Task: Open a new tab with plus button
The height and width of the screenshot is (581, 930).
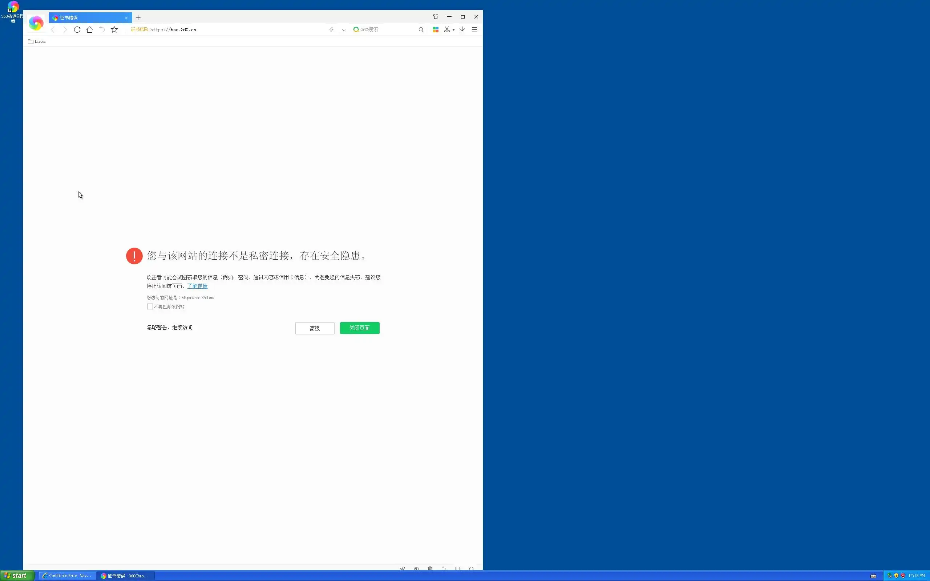Action: (138, 18)
